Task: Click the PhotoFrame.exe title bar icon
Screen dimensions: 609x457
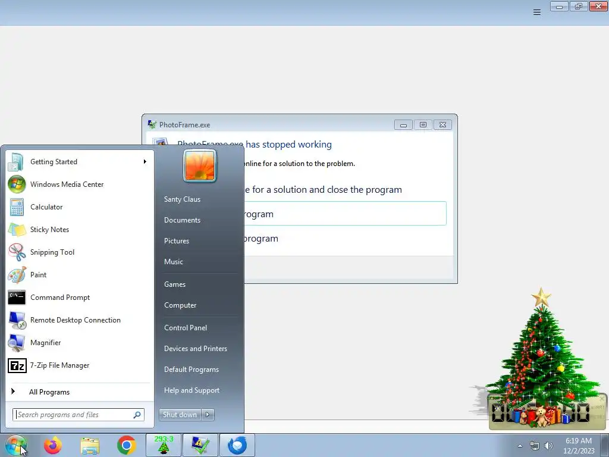Action: click(152, 124)
